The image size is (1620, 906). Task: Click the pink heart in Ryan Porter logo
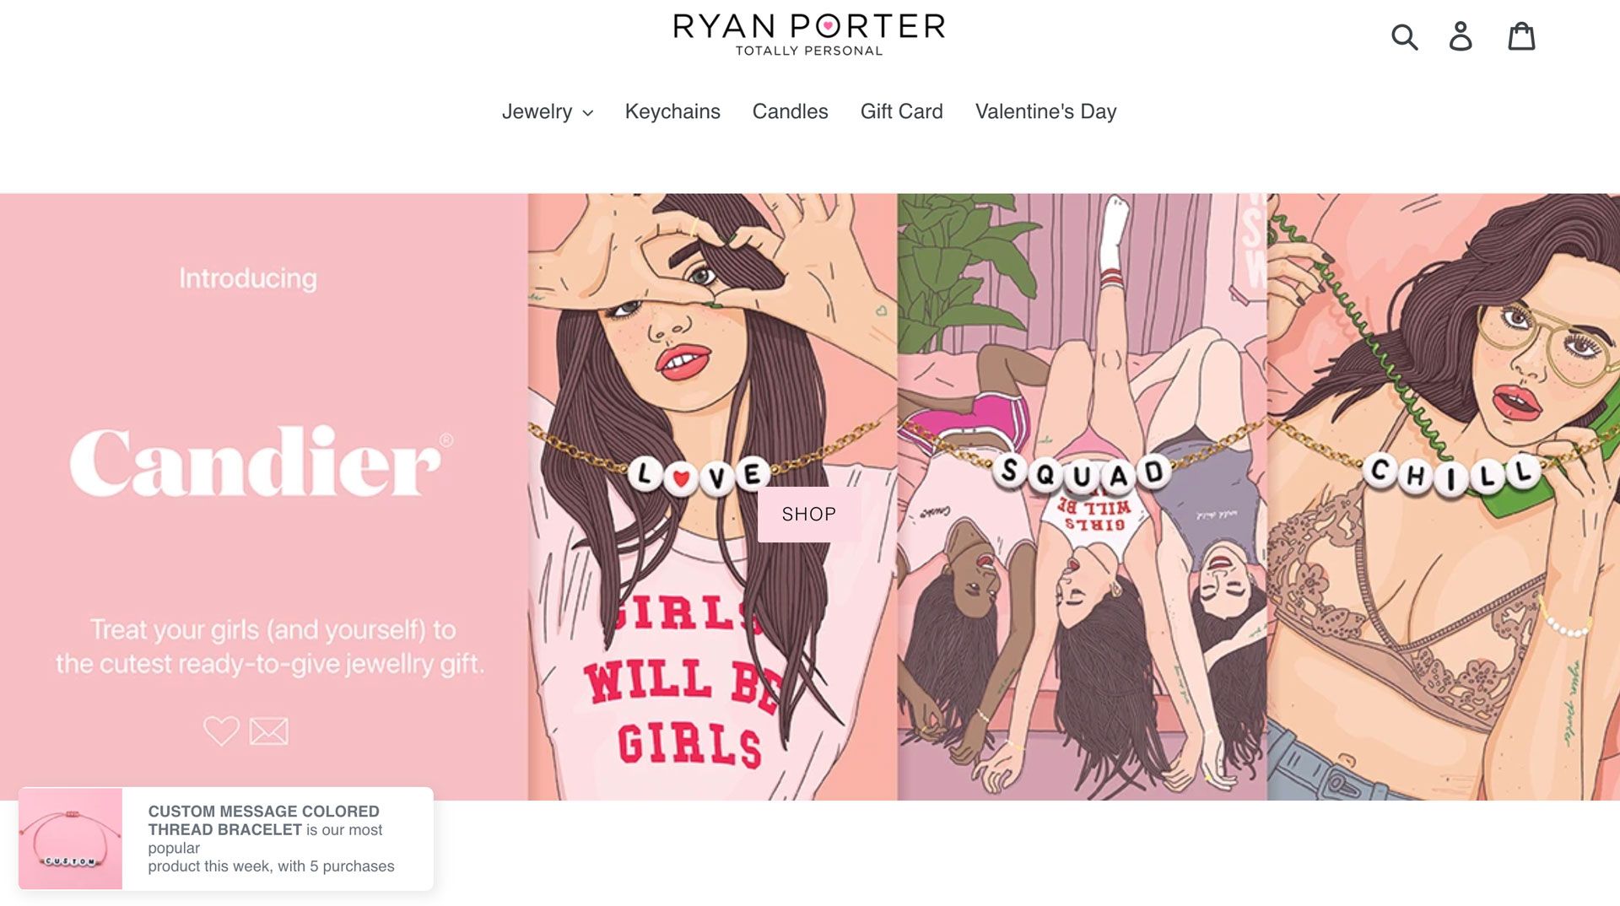pyautogui.click(x=829, y=27)
